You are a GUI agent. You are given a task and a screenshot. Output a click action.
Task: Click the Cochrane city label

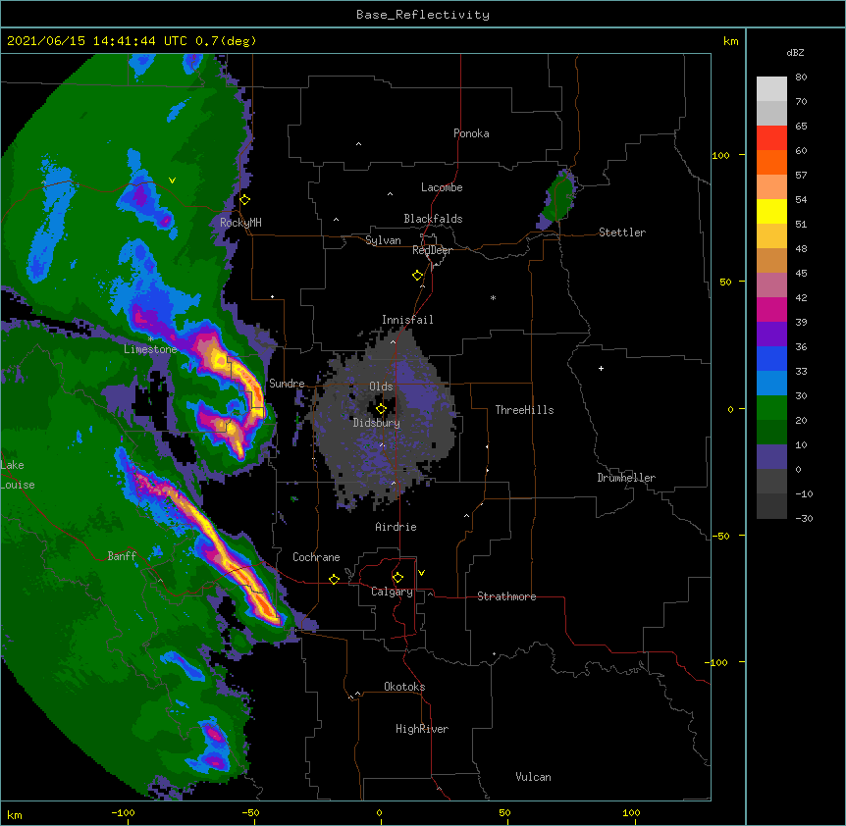point(316,557)
